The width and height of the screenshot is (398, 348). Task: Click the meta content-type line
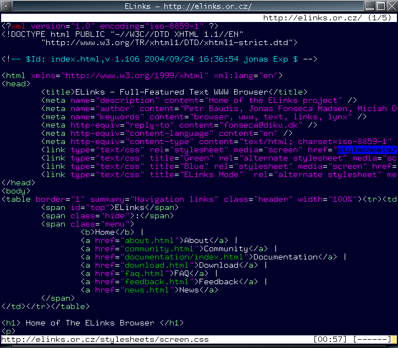pyautogui.click(x=216, y=142)
